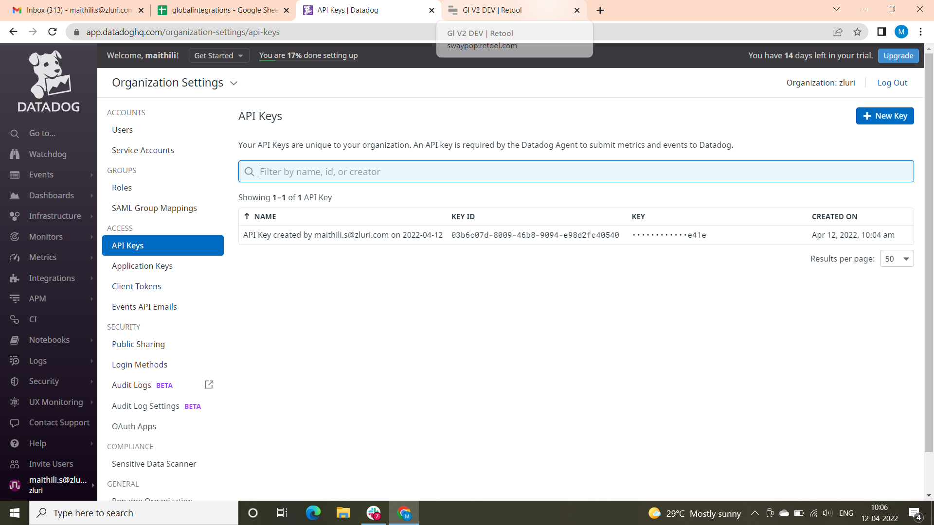Open Sensitive Data Scanner link
This screenshot has width=934, height=525.
pos(154,464)
